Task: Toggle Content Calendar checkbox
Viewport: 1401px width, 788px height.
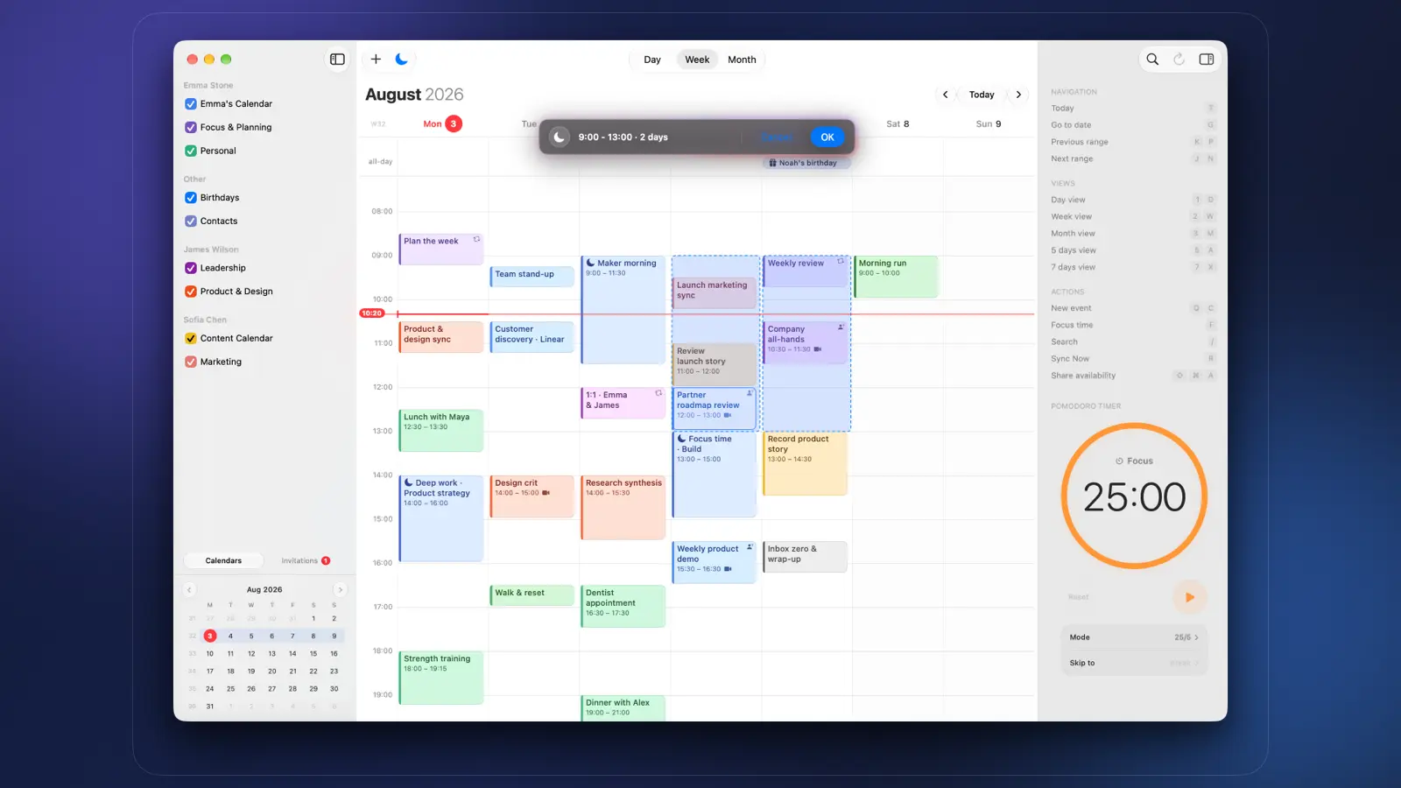Action: click(x=191, y=338)
